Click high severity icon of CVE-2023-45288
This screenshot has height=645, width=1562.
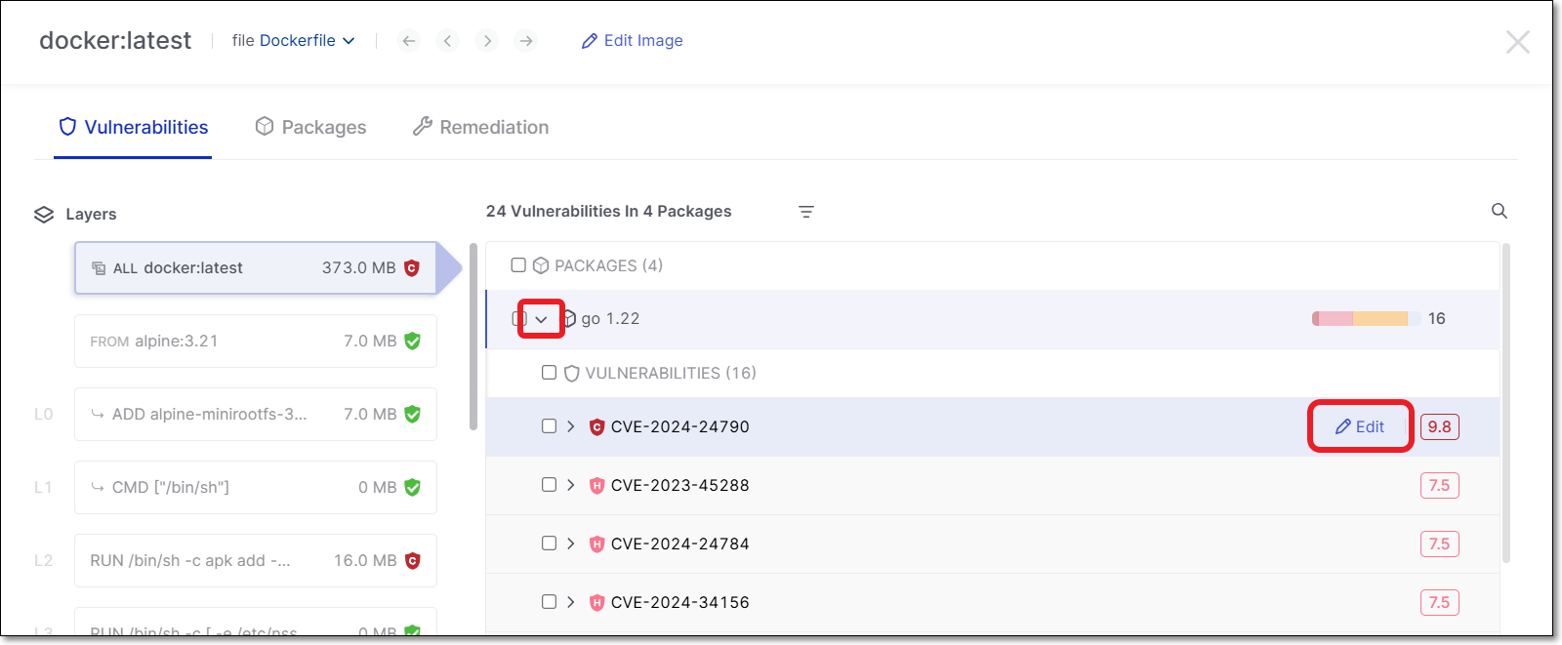[596, 486]
